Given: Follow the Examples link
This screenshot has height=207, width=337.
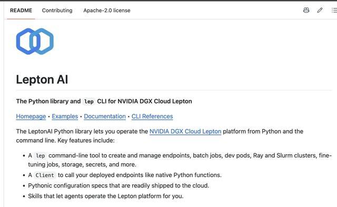Looking at the screenshot, I should pos(65,116).
